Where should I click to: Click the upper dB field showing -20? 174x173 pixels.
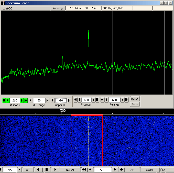pyautogui.click(x=61, y=100)
